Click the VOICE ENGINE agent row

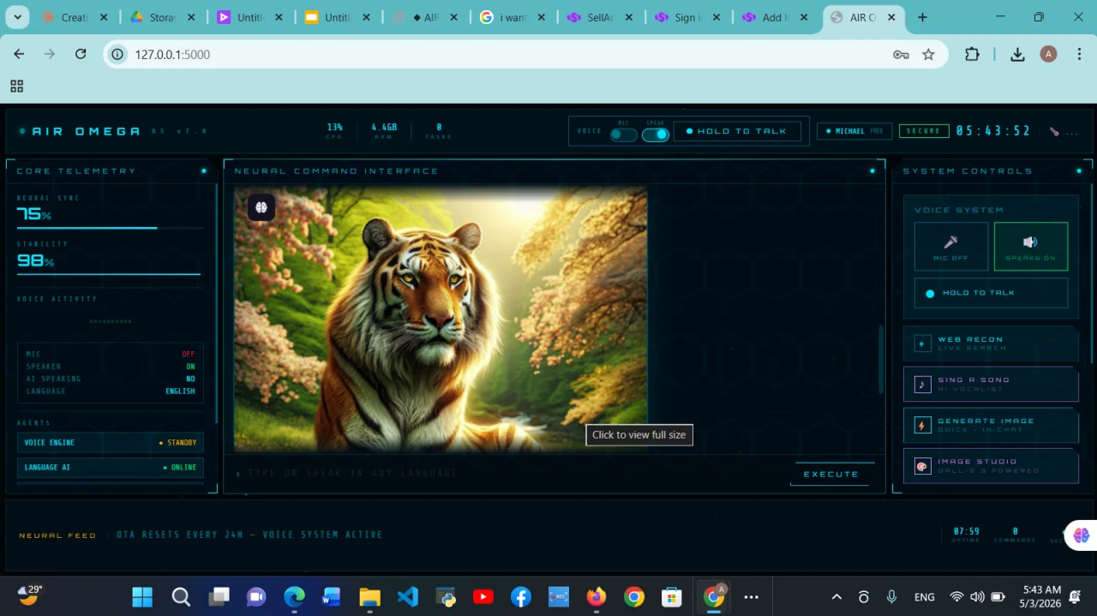tap(111, 443)
